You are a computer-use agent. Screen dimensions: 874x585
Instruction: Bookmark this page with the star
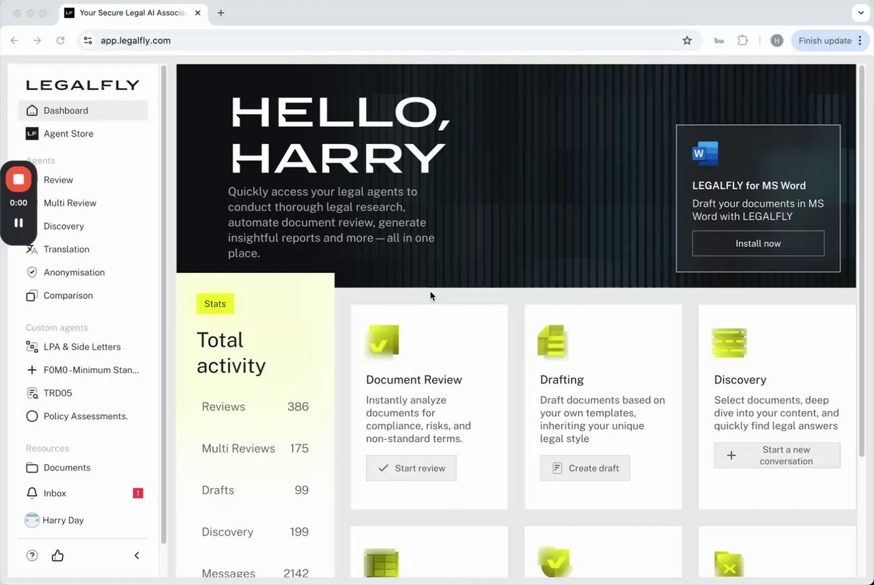click(687, 40)
